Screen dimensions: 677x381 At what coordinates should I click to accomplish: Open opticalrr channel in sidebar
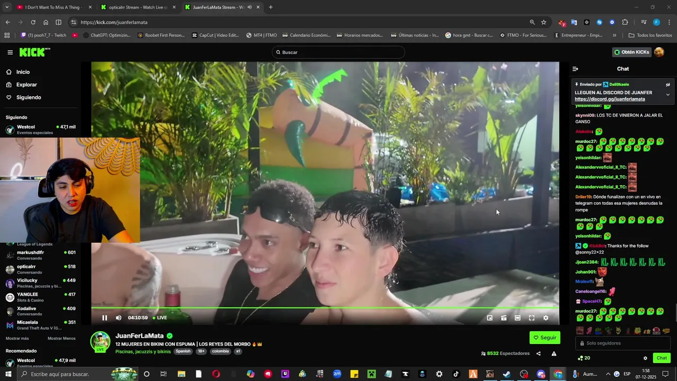[41, 269]
